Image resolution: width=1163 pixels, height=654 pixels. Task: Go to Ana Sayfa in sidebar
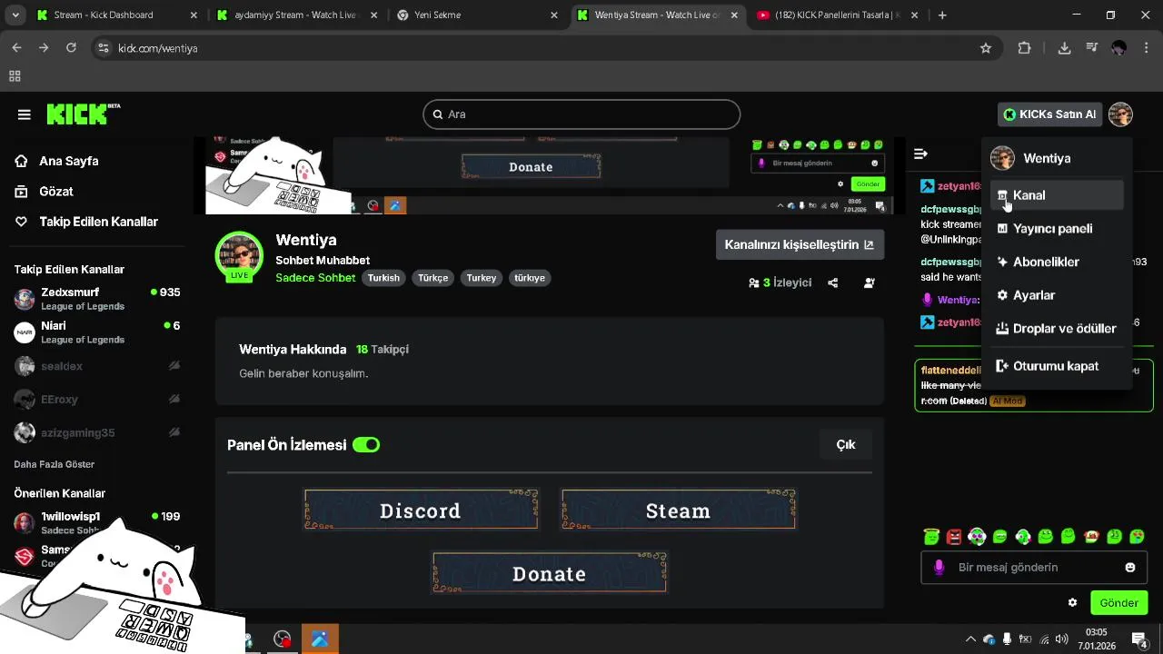(x=57, y=161)
